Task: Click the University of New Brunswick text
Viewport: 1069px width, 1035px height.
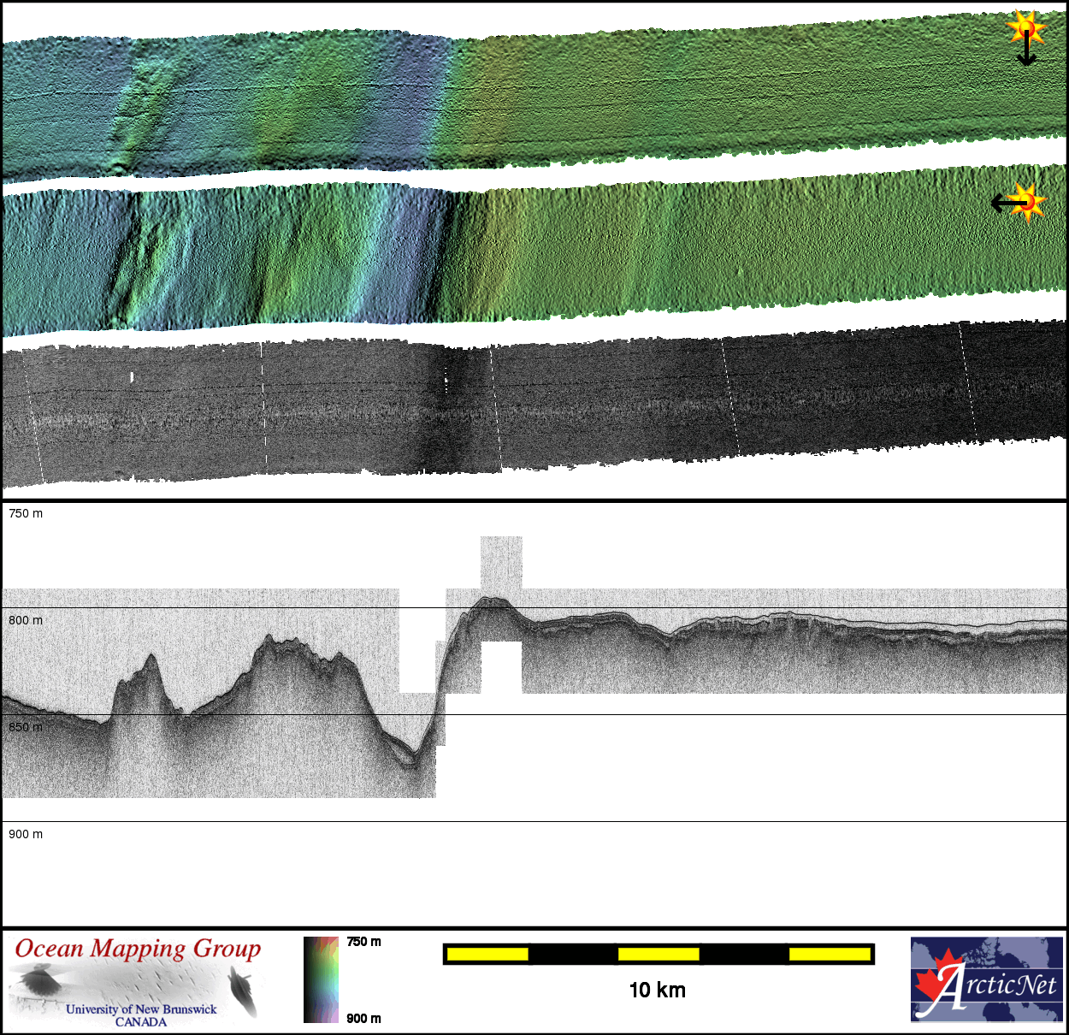Action: tap(141, 1009)
